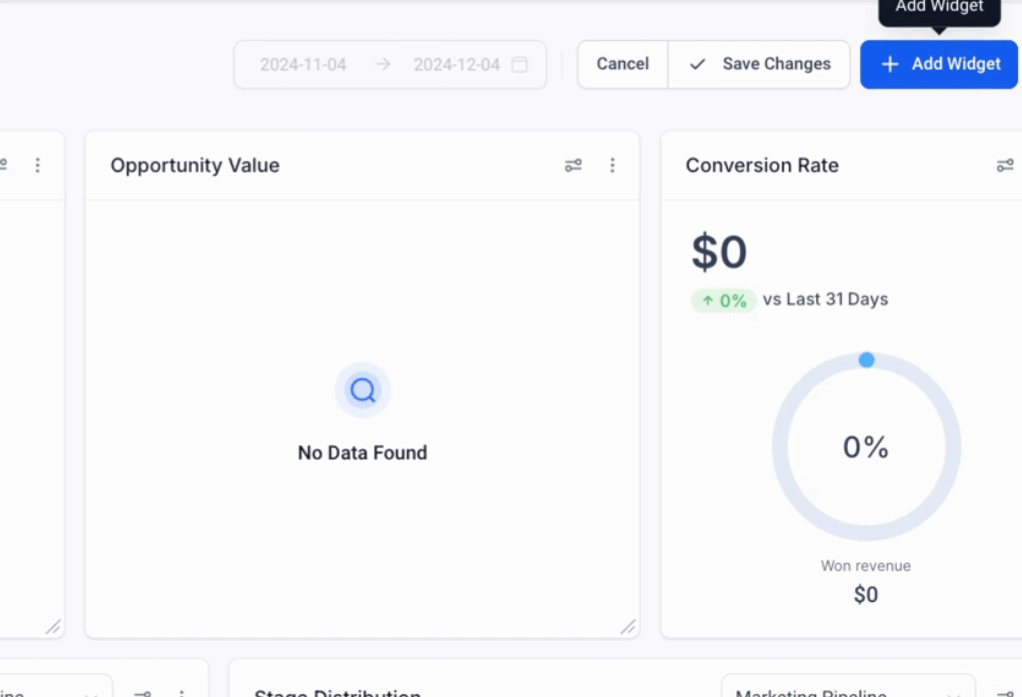The image size is (1022, 697).
Task: Click resize handle on leftmost widget
Action: tap(53, 626)
